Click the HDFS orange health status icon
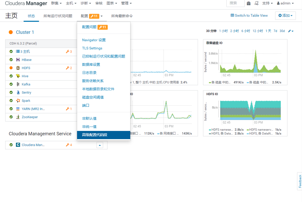The width and height of the screenshot is (302, 202). coord(11,68)
